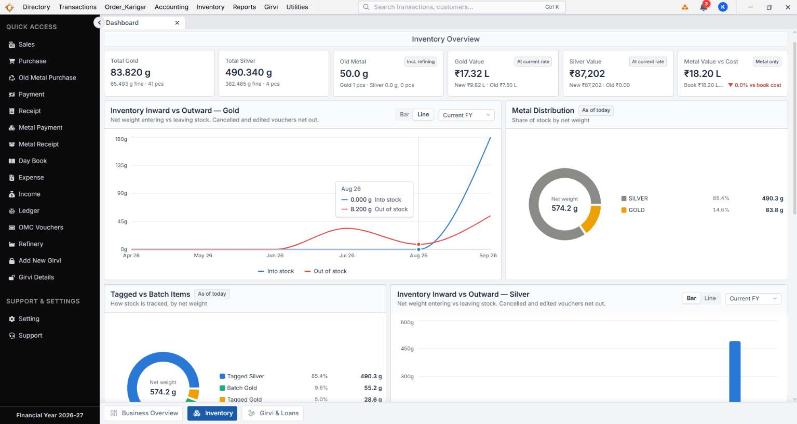Click the Income money bag icon

tap(12, 194)
